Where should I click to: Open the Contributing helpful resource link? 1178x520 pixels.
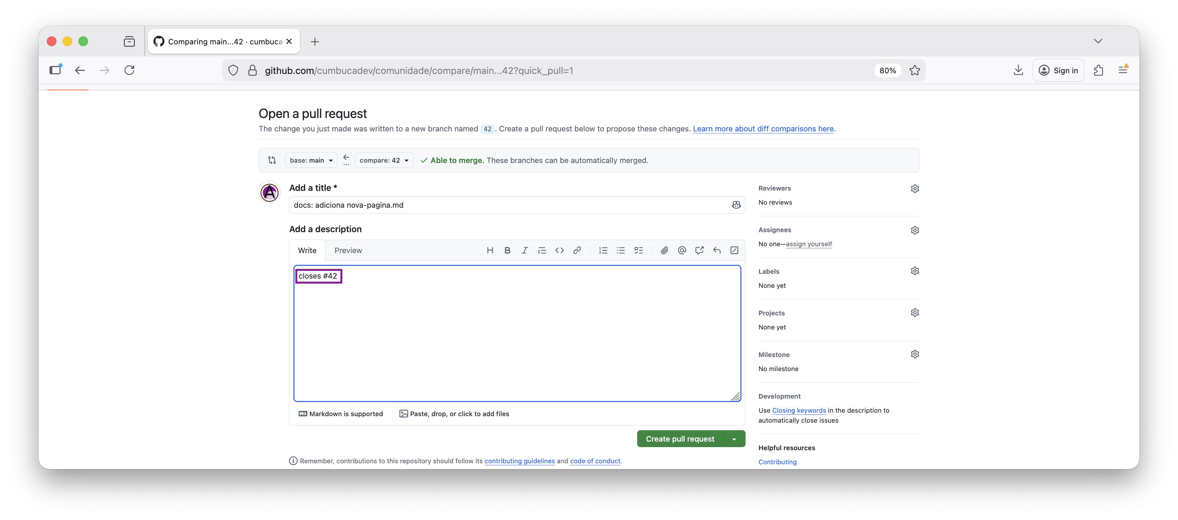pos(777,462)
